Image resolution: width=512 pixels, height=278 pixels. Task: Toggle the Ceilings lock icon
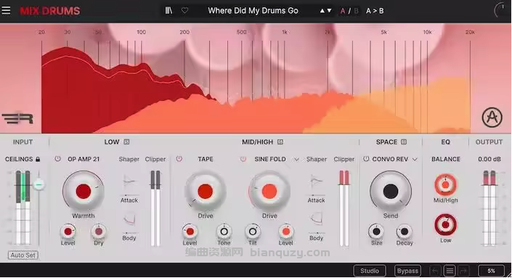coord(38,159)
